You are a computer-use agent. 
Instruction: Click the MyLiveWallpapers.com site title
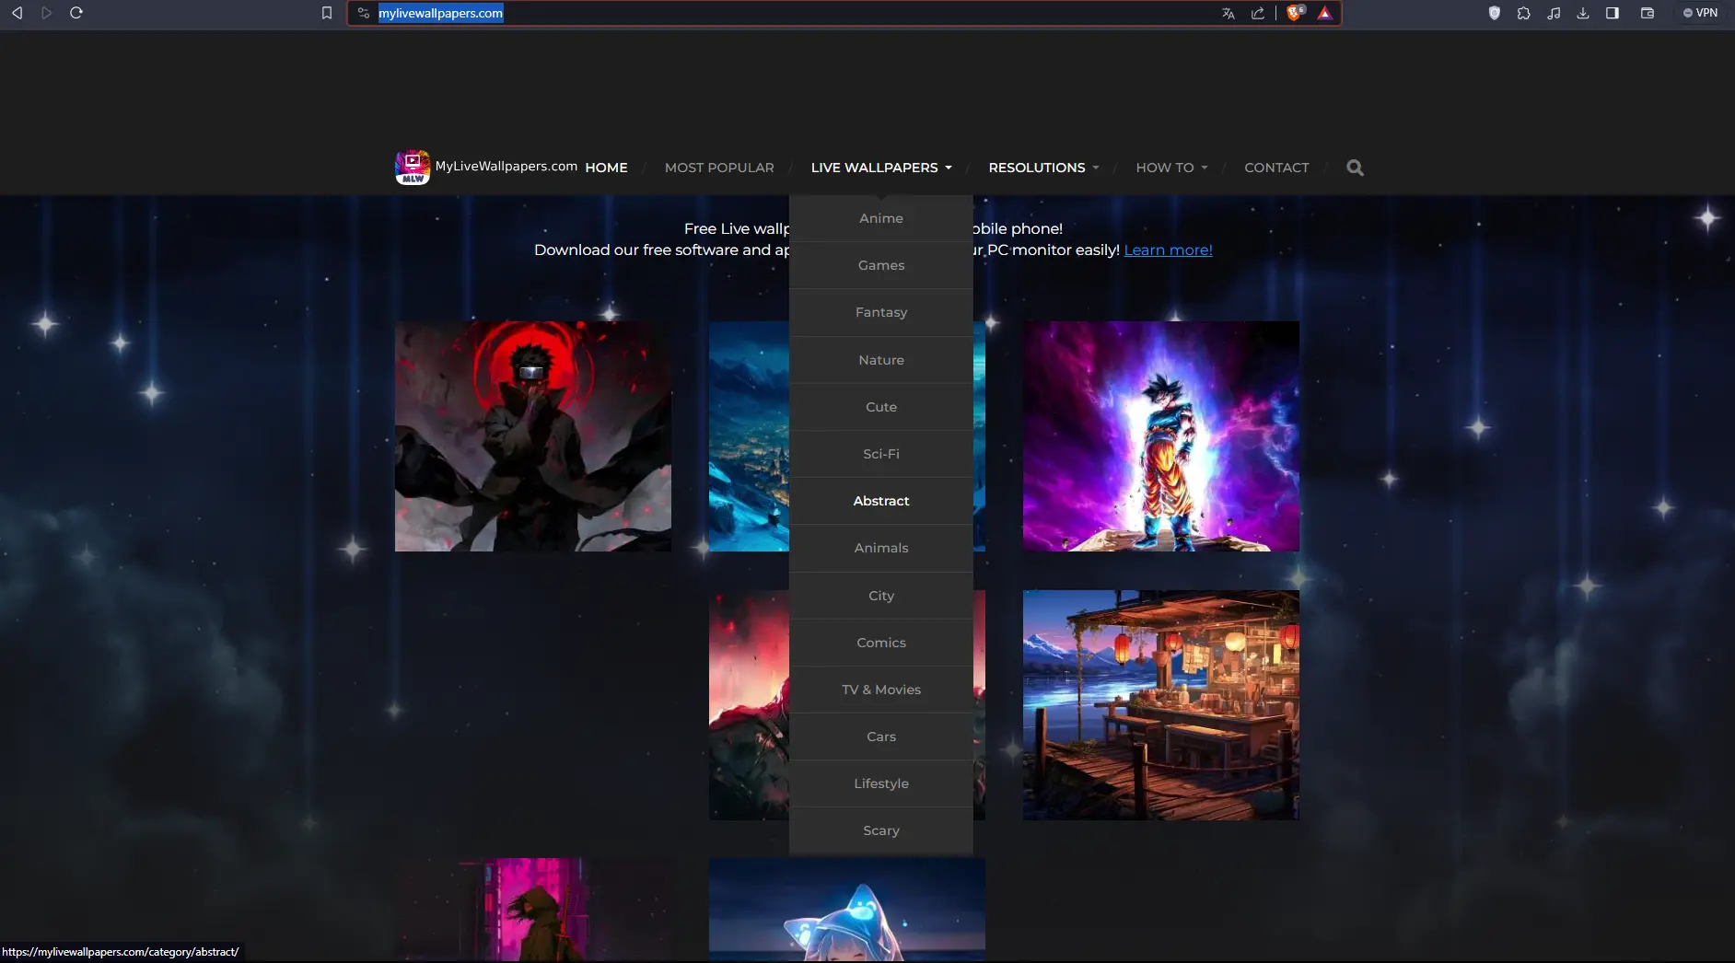coord(506,166)
